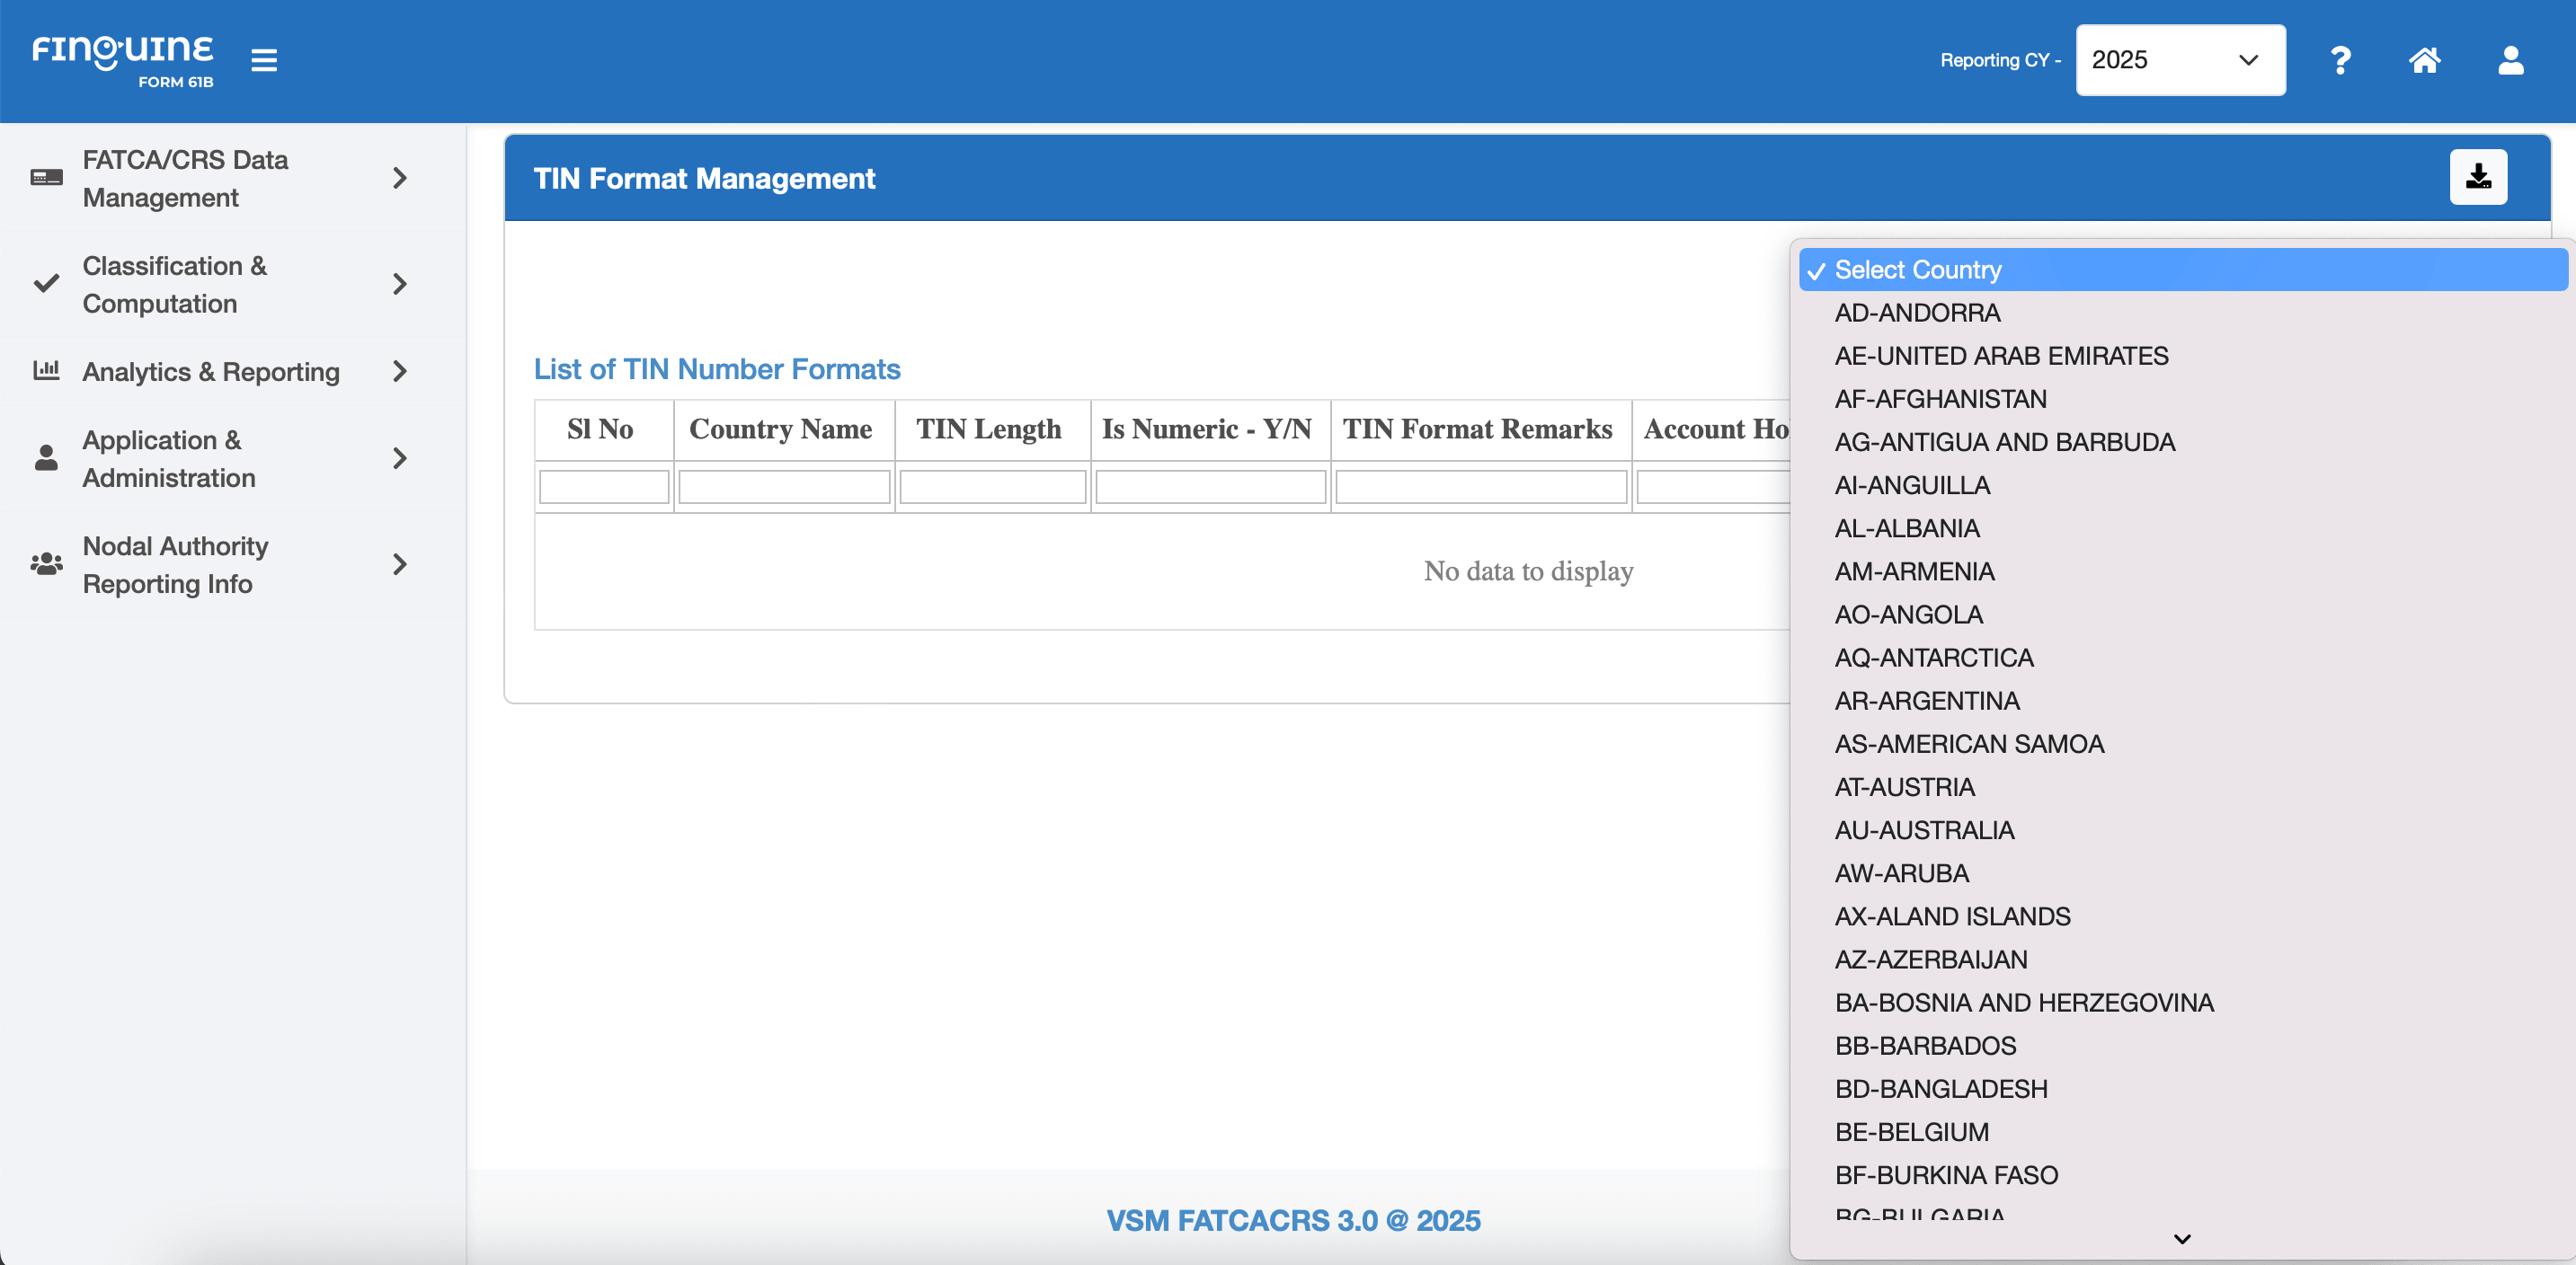
Task: Expand the FATCA/CRS Data Management chevron
Action: pyautogui.click(x=400, y=178)
